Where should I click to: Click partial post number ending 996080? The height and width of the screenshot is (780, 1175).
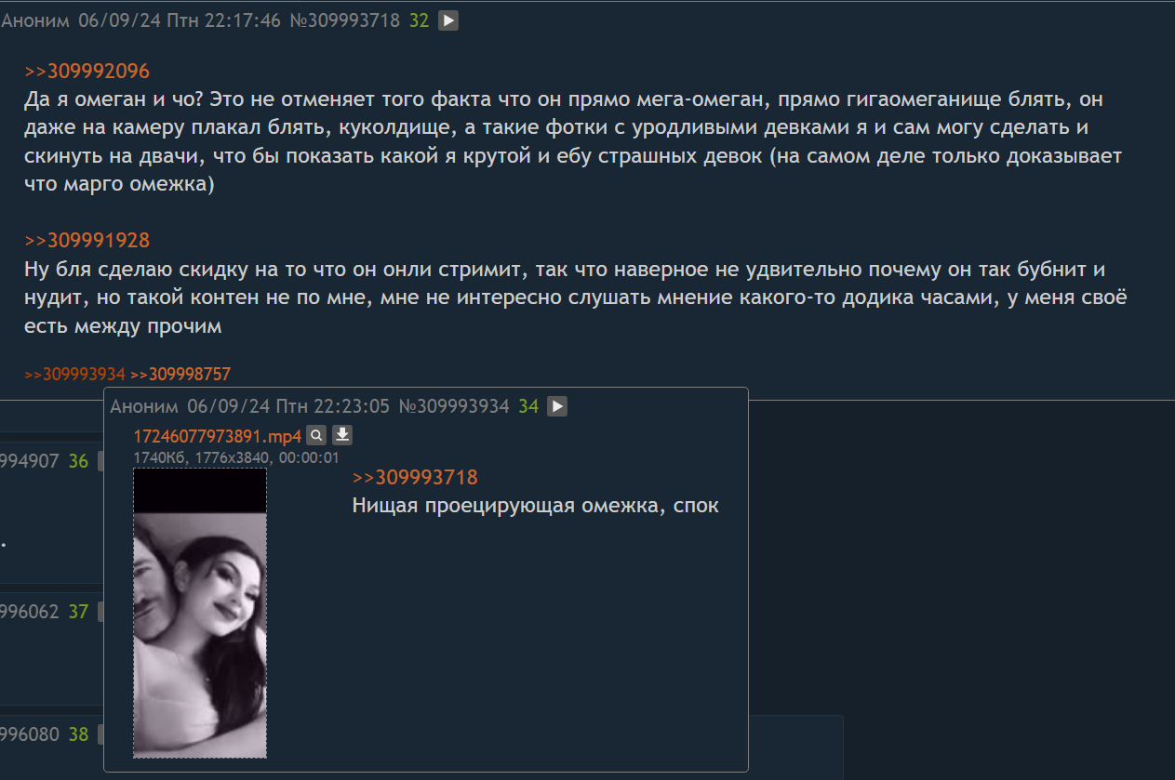coord(30,734)
